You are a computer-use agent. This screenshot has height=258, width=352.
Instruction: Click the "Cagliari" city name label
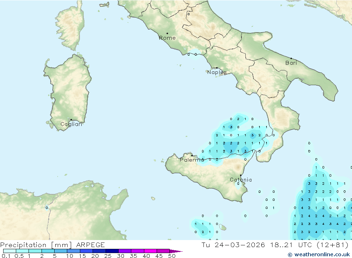tap(71, 124)
